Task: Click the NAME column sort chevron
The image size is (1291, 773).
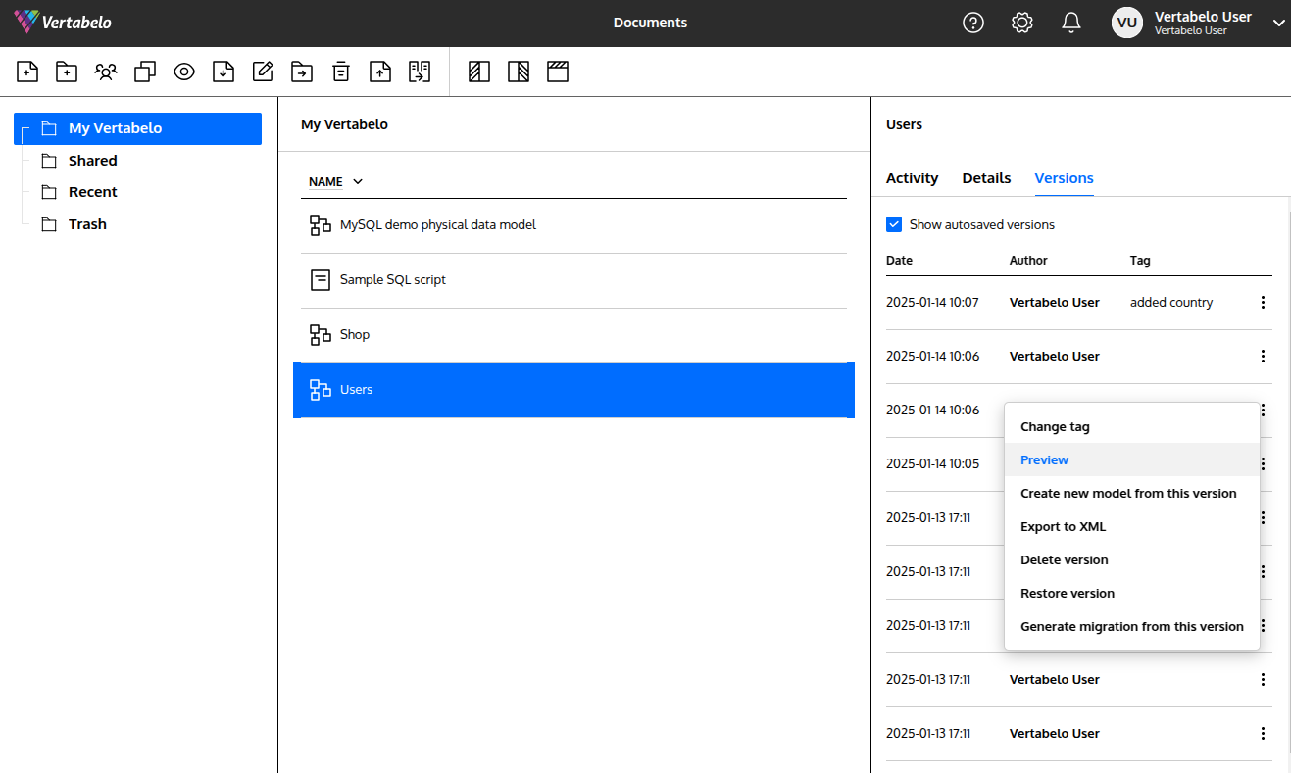Action: click(358, 182)
